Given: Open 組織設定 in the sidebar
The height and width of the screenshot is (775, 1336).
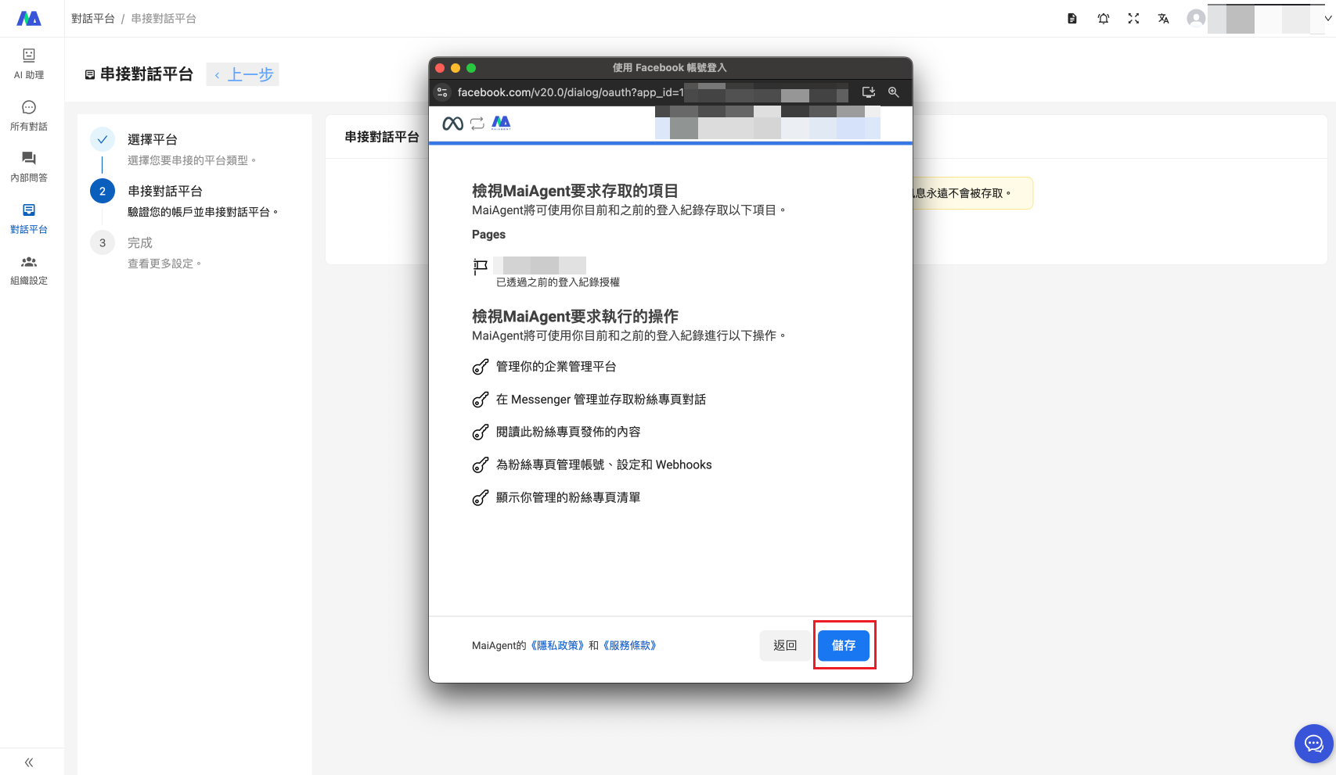Looking at the screenshot, I should click(29, 270).
